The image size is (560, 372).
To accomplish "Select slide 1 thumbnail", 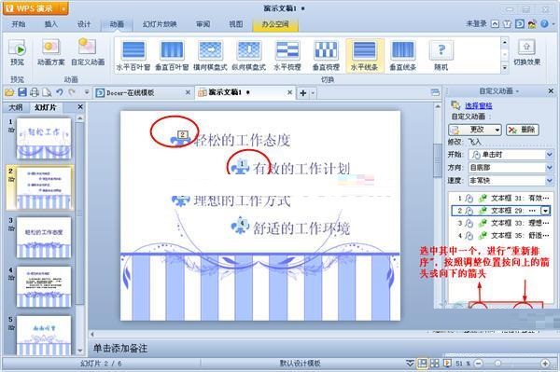I will coord(44,139).
